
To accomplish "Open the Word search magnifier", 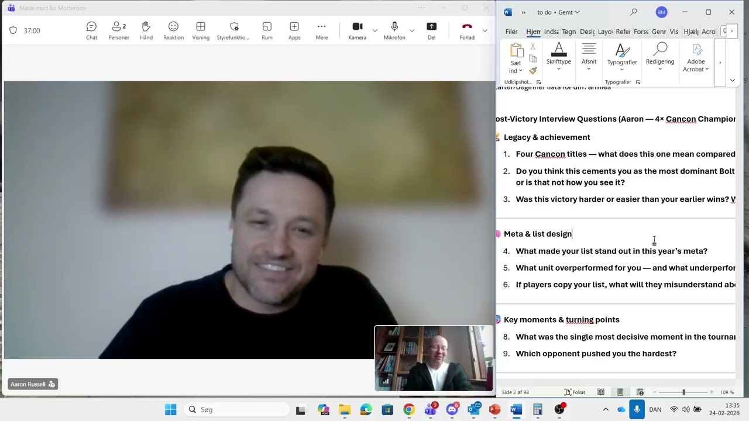I will [x=633, y=12].
